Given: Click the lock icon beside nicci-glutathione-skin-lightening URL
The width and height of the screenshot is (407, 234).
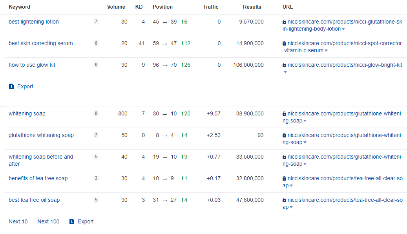Looking at the screenshot, I should [284, 22].
